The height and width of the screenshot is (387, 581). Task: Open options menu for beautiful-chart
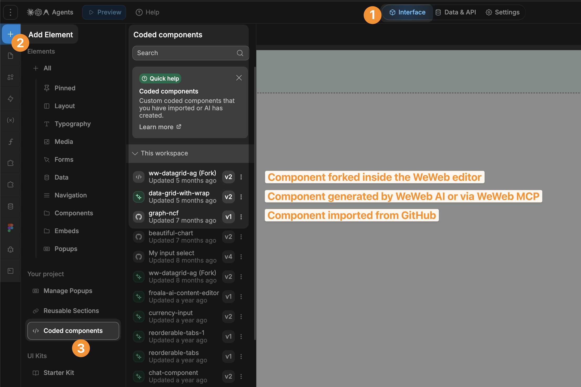(x=241, y=237)
